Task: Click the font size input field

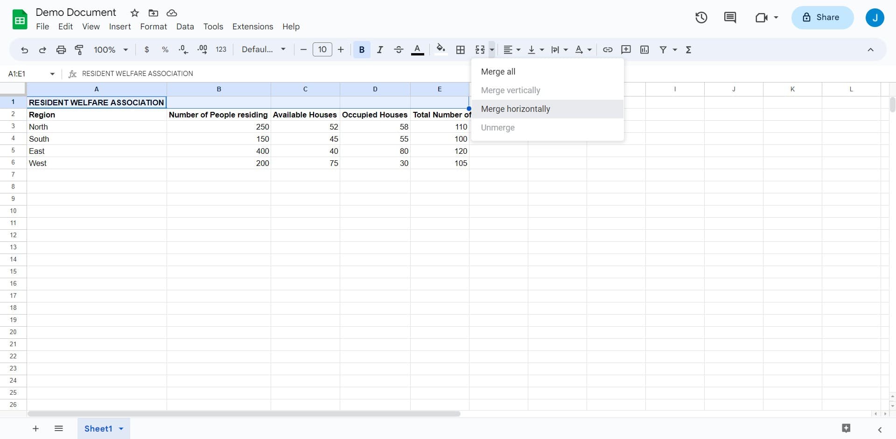Action: pyautogui.click(x=322, y=50)
